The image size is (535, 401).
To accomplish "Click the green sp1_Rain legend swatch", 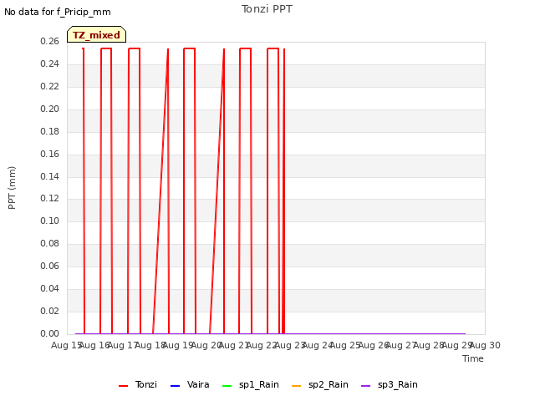I will pyautogui.click(x=227, y=386).
